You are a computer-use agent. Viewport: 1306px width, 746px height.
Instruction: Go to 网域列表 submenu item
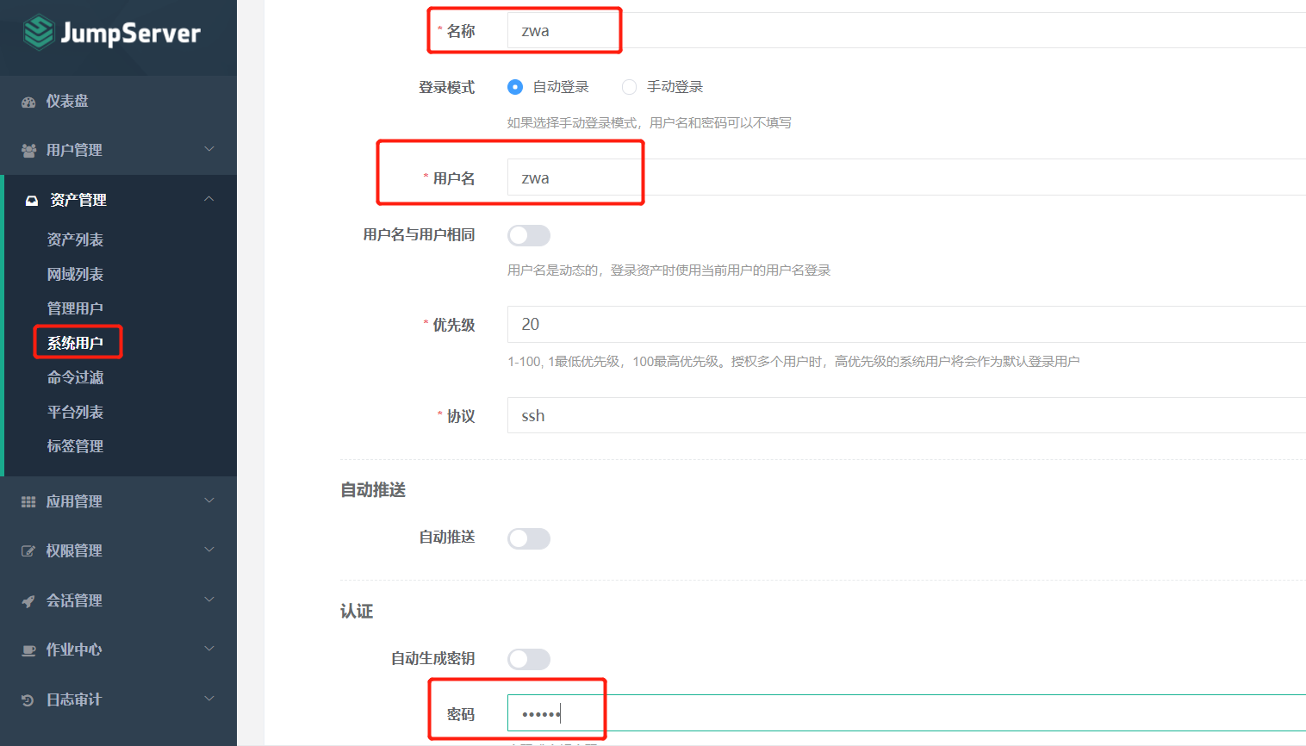click(x=75, y=274)
